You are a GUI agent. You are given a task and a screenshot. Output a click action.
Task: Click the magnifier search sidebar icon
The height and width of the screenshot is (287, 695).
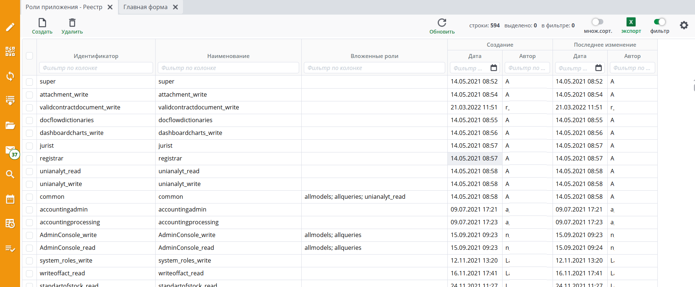coord(10,174)
